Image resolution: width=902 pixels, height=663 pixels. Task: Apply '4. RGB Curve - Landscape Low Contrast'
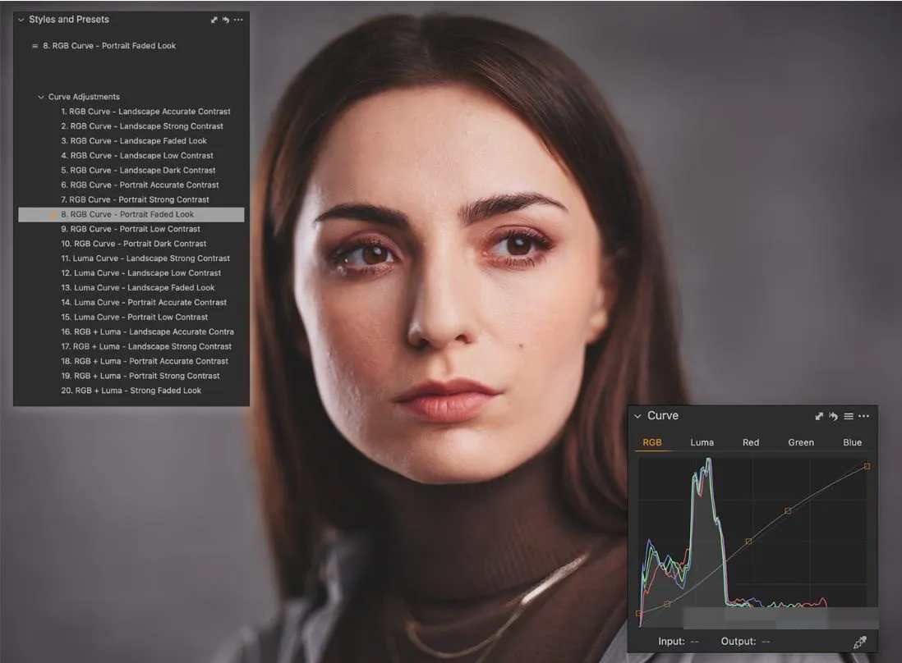point(137,156)
